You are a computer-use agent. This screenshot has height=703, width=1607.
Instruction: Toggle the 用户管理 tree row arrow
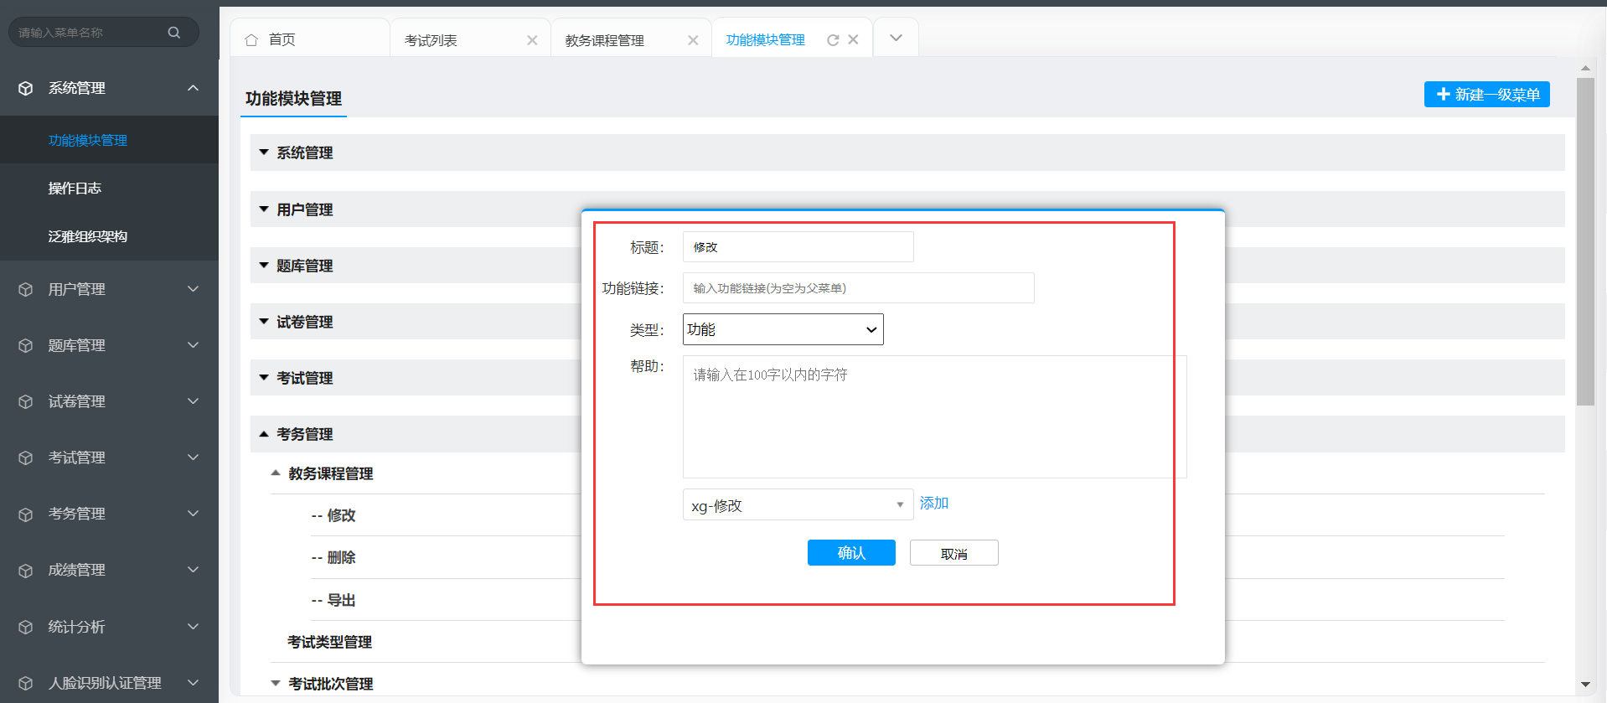point(264,209)
